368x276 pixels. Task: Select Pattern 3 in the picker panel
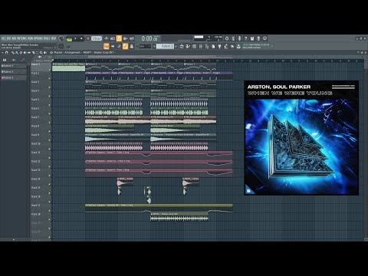click(x=14, y=77)
